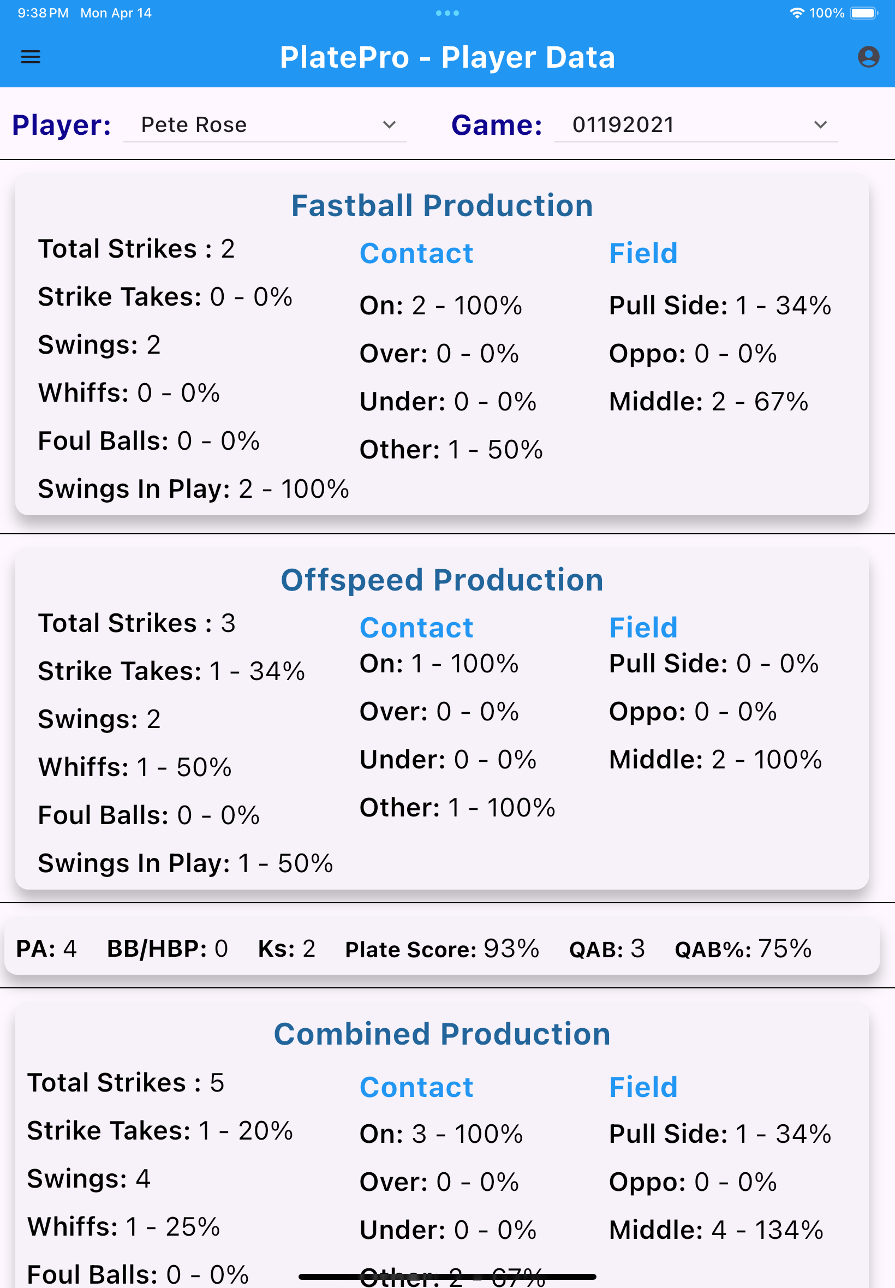Open the hamburger navigation menu
This screenshot has height=1288, width=895.
31,57
